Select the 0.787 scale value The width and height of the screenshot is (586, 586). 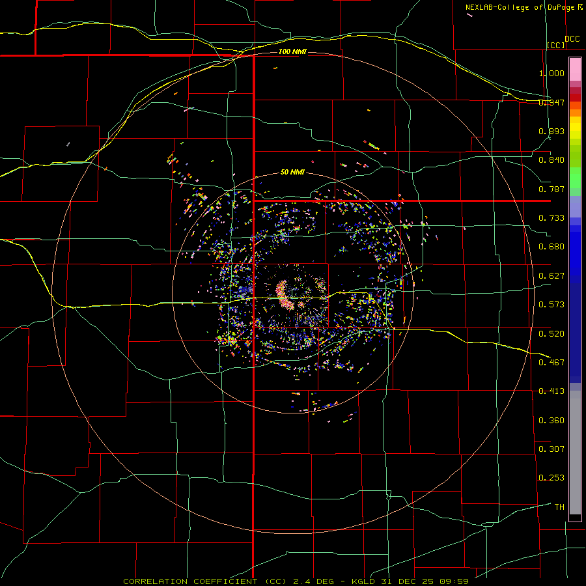(551, 189)
